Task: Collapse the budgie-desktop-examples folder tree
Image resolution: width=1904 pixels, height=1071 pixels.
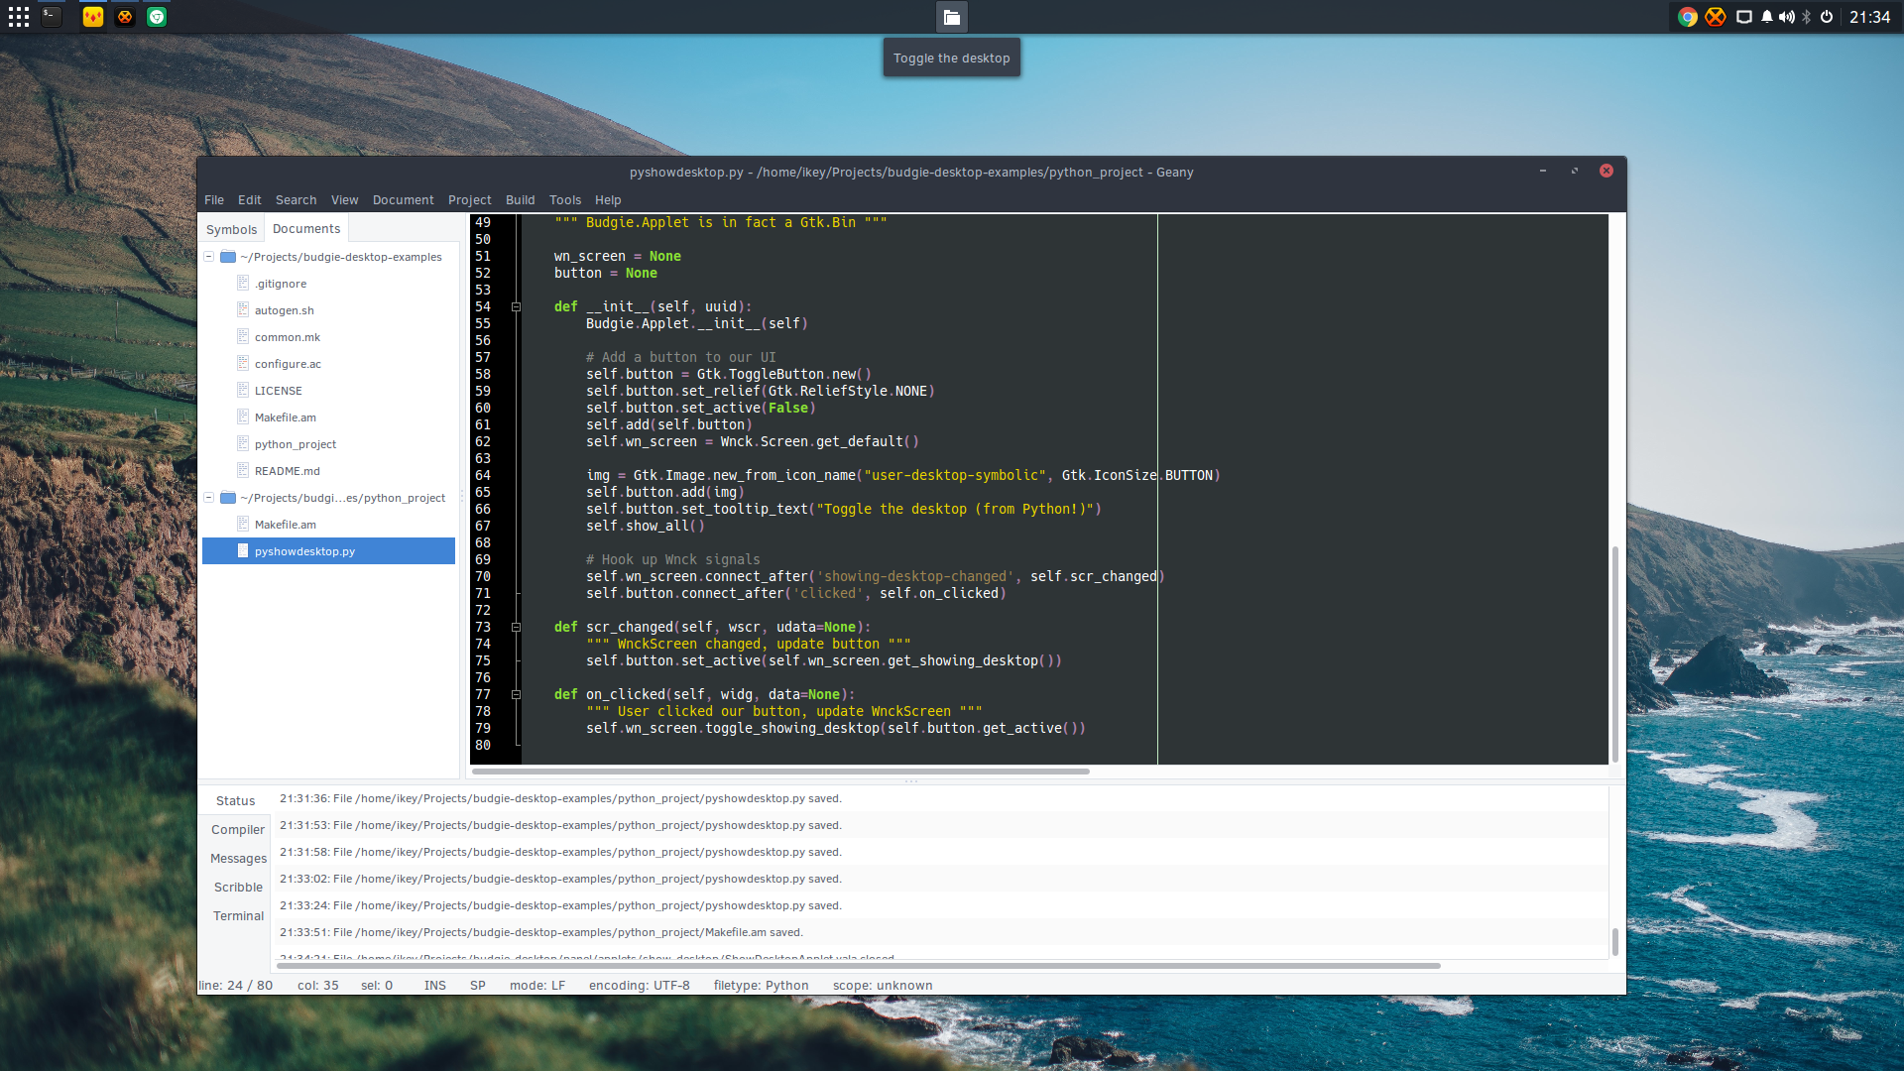Action: tap(209, 257)
